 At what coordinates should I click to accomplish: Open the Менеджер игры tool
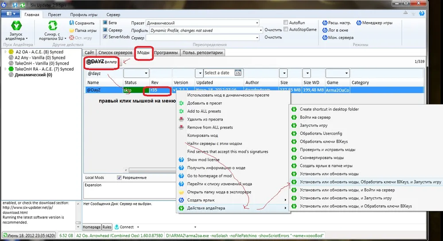(x=358, y=23)
